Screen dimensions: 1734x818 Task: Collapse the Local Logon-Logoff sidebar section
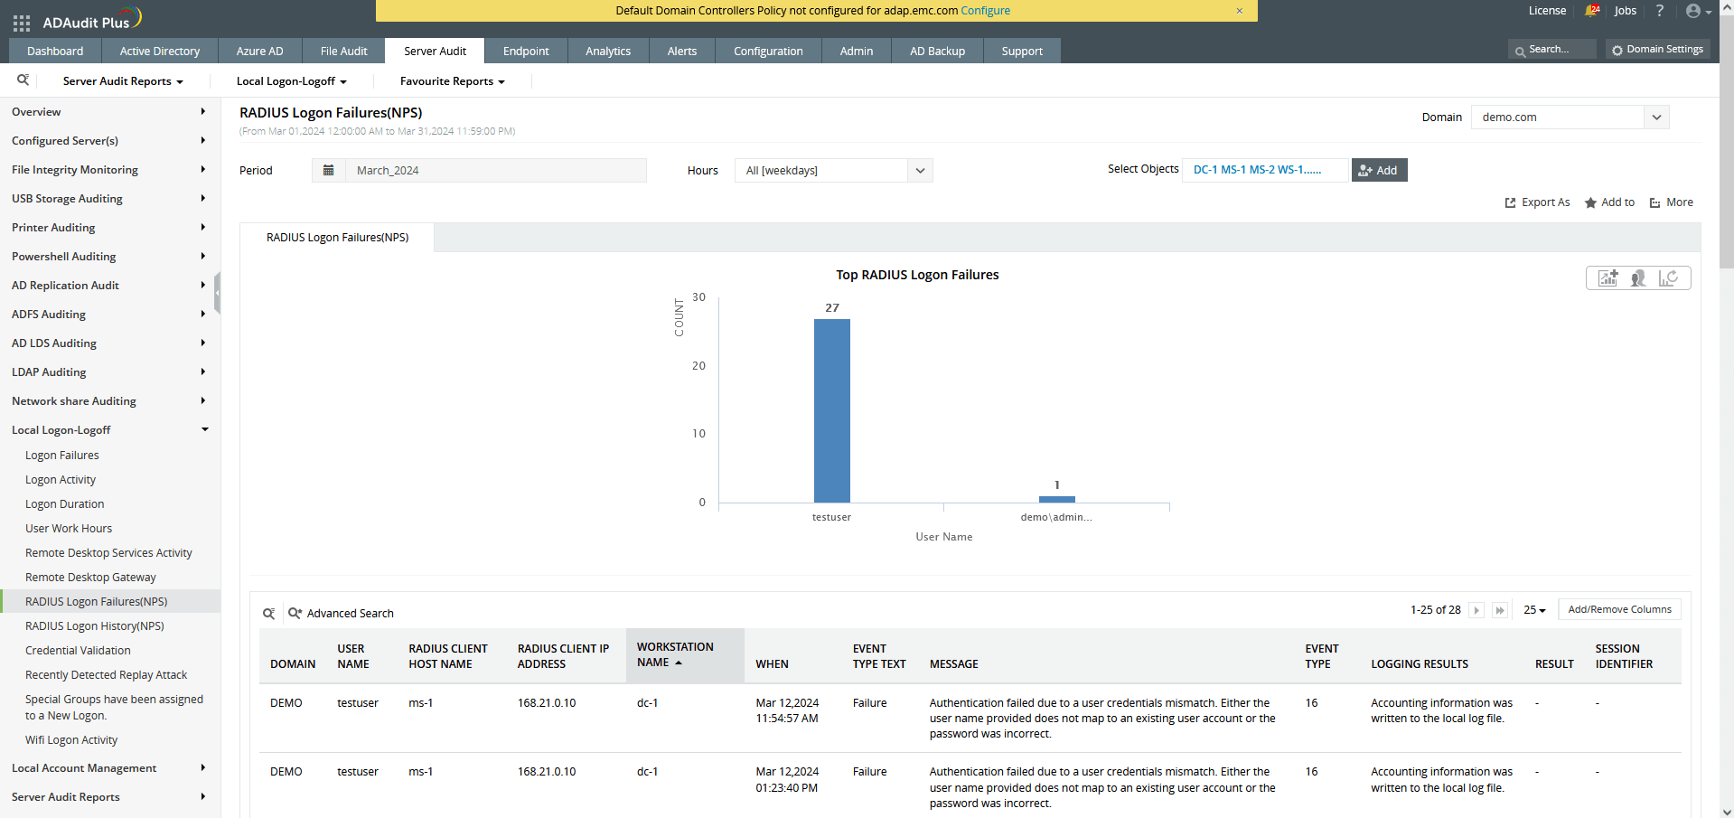pos(205,429)
